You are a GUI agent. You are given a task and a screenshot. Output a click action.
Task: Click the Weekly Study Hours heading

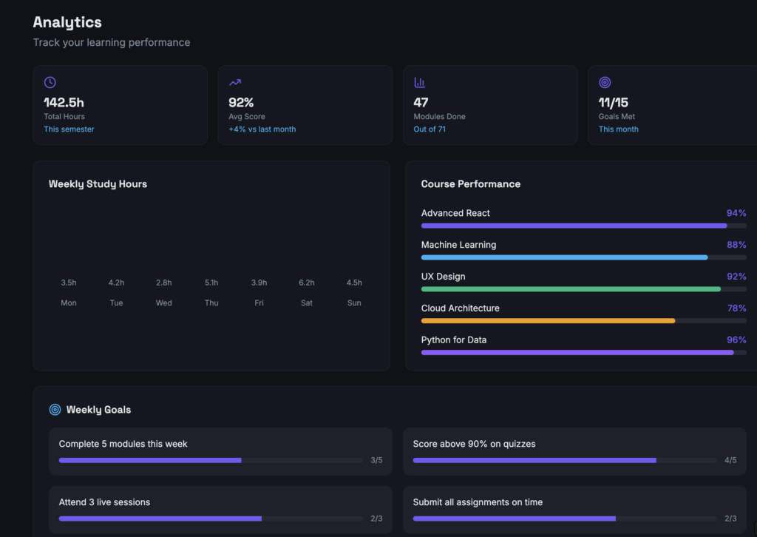coord(98,184)
